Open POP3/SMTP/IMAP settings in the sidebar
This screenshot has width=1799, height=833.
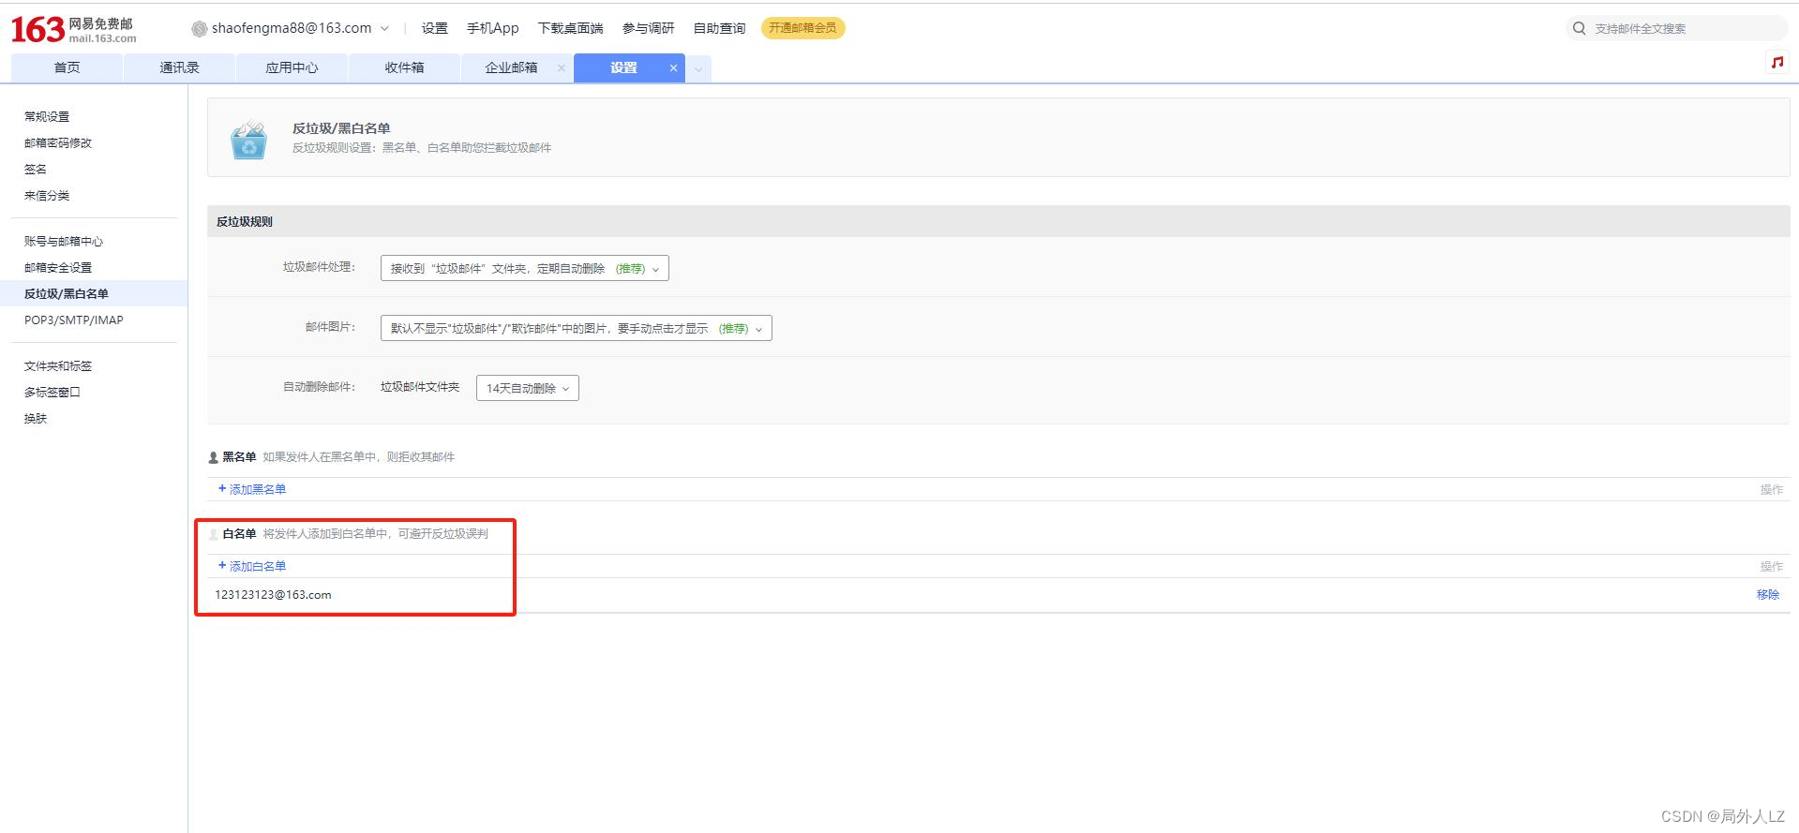coord(74,320)
